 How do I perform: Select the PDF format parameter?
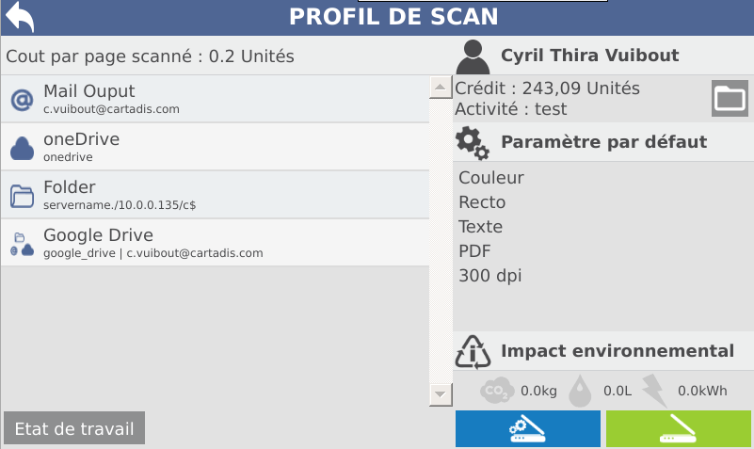pyautogui.click(x=474, y=251)
